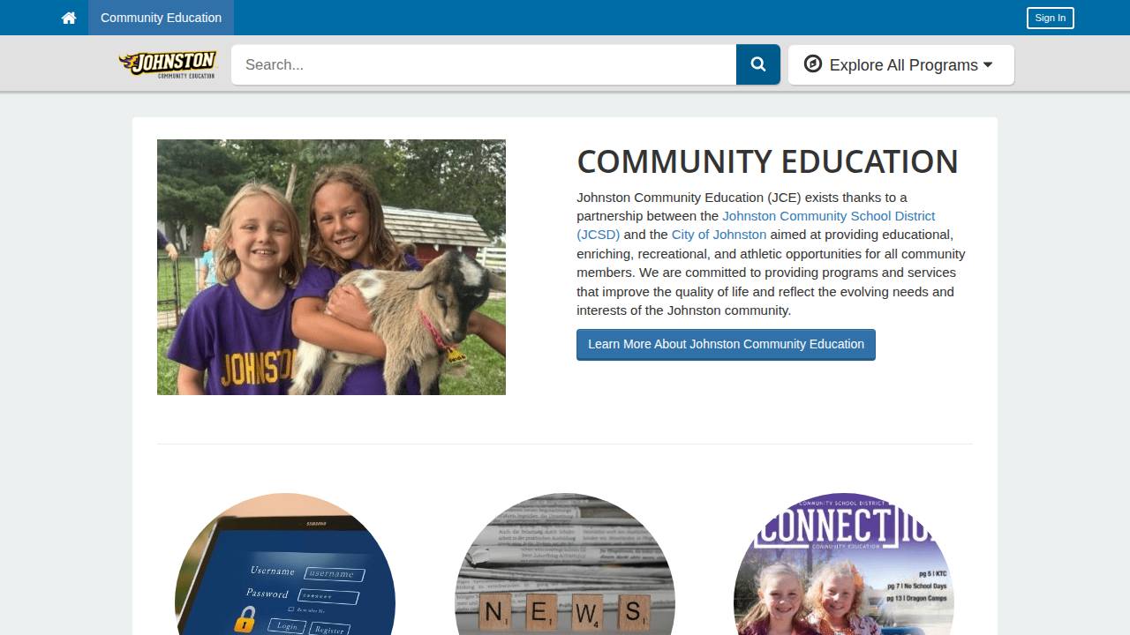
Task: Go to the home icon
Action: click(x=69, y=18)
